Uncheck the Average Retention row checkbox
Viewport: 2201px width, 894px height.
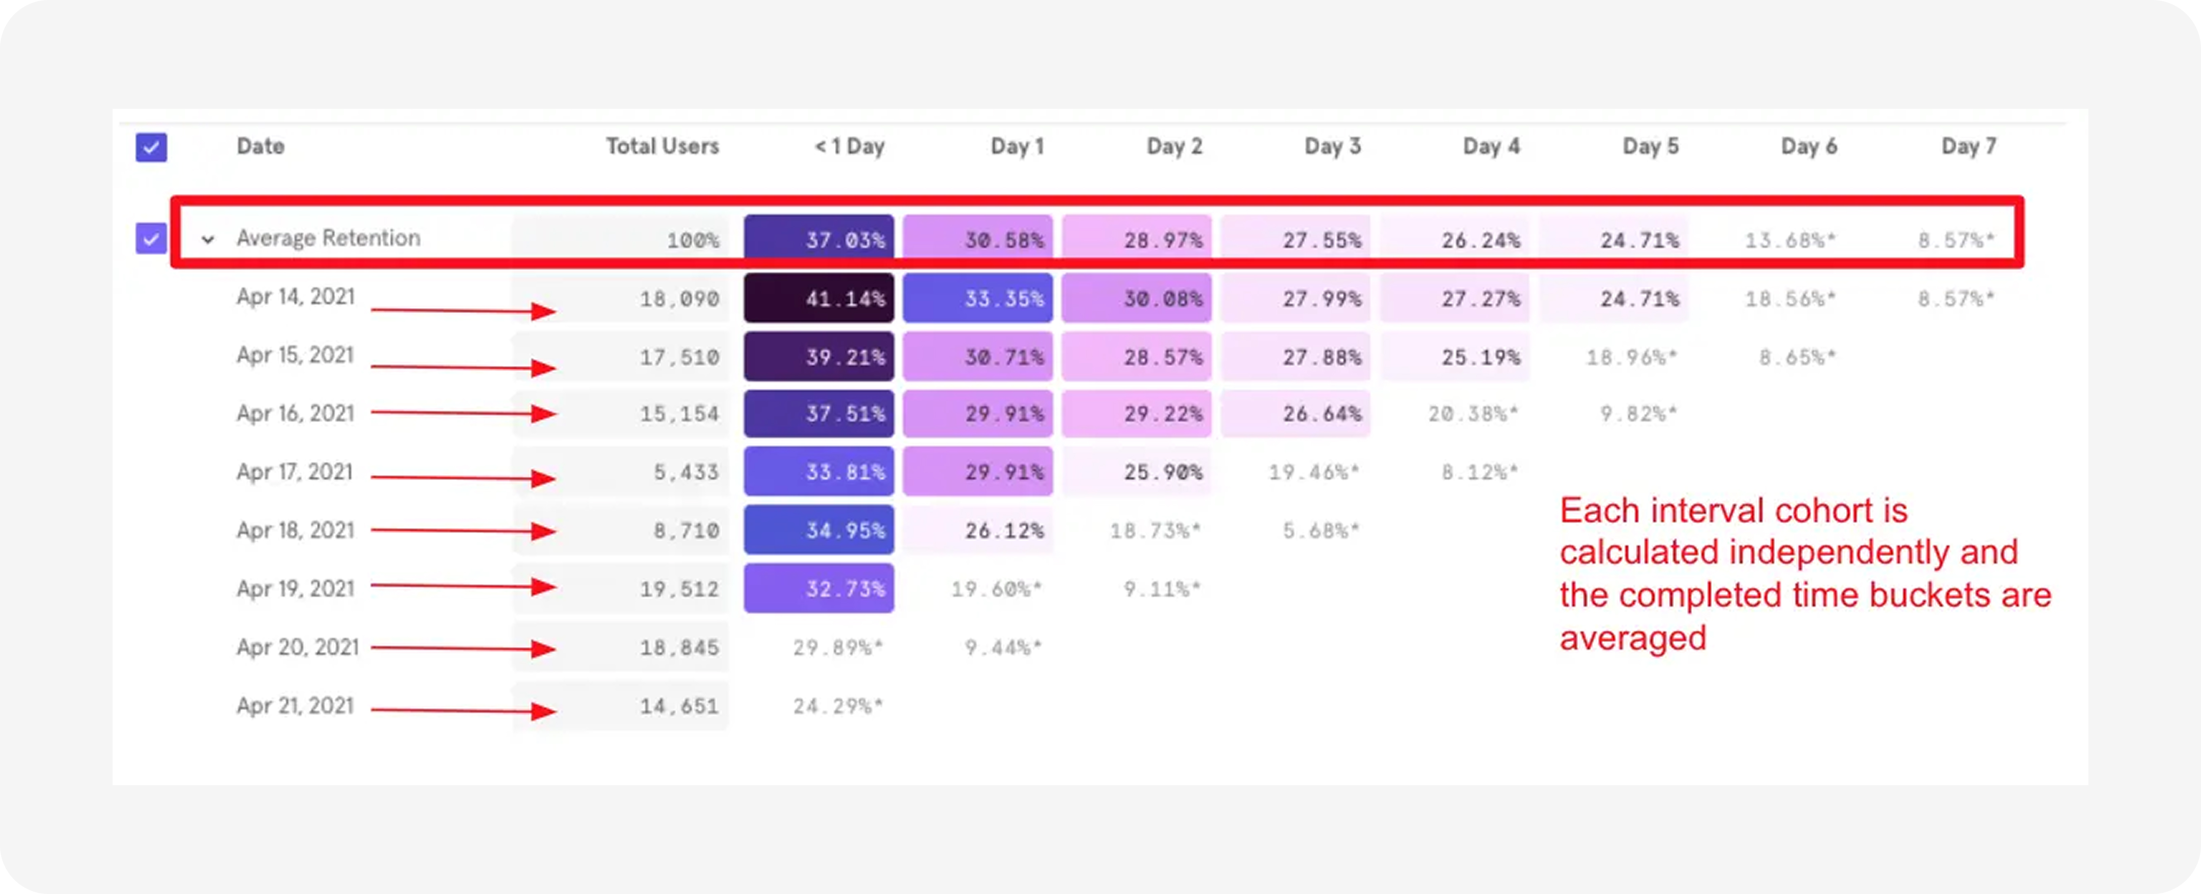click(x=151, y=238)
